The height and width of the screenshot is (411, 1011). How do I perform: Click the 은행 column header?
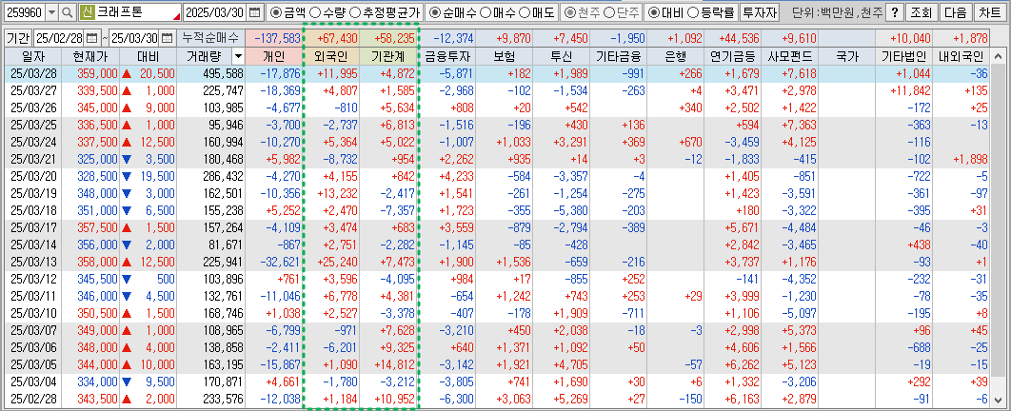[x=676, y=57]
